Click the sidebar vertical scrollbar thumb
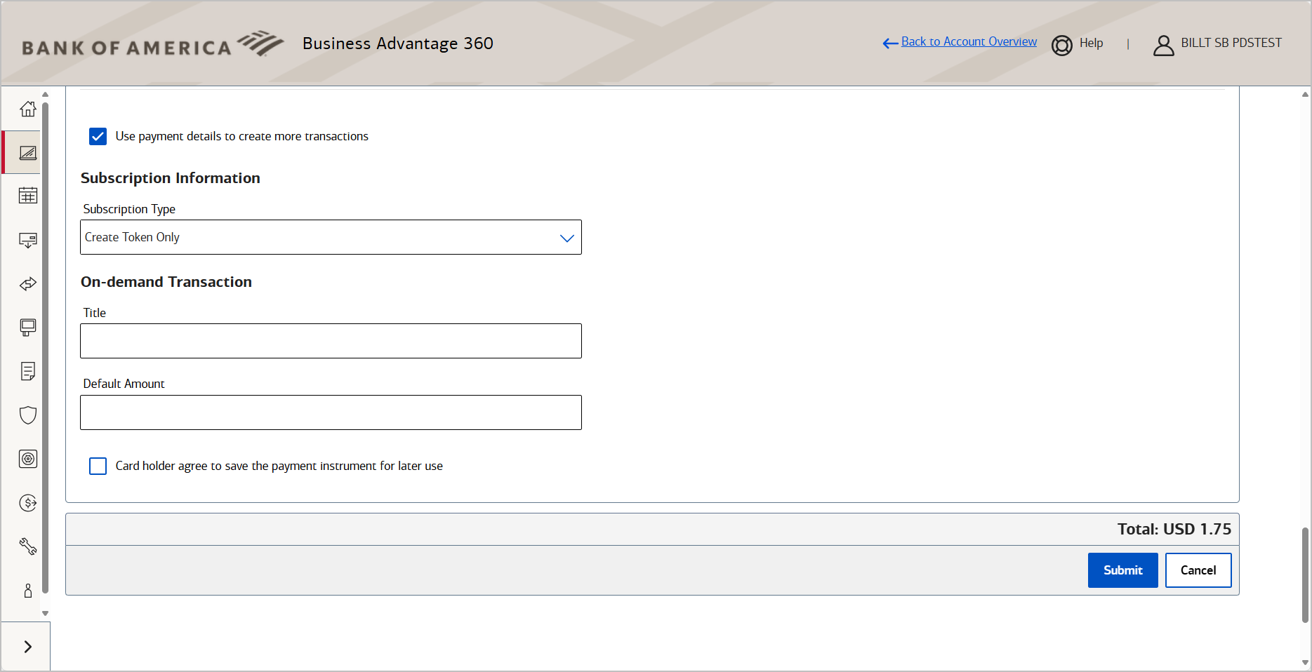 (45, 347)
